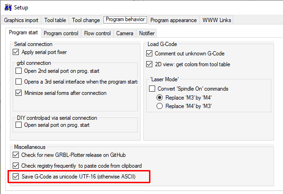
Task: Toggle Apply serial port fixer checkbox
Action: pyautogui.click(x=17, y=52)
